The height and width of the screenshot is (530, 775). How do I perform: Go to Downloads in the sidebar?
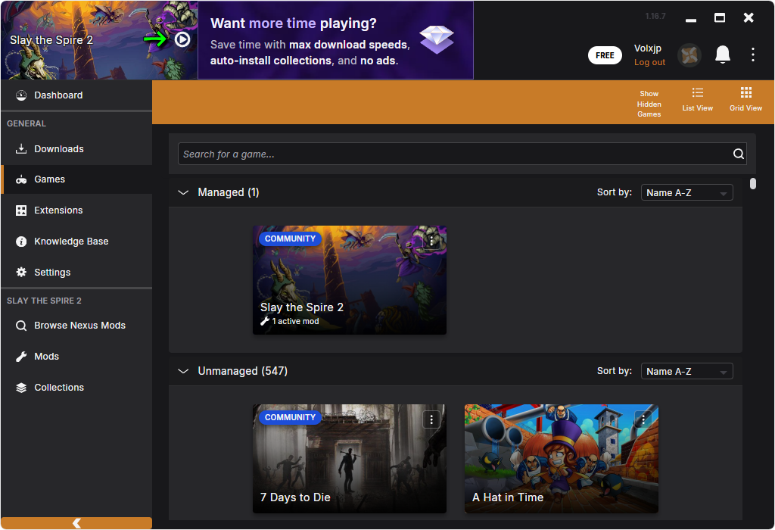pyautogui.click(x=59, y=149)
